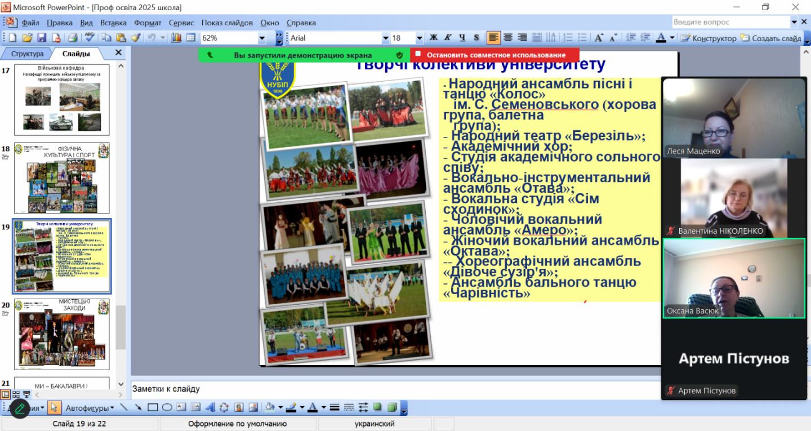
Task: Align text to the left
Action: pos(493,38)
